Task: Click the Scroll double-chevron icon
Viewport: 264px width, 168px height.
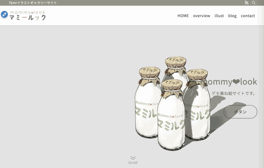Action: click(x=133, y=158)
